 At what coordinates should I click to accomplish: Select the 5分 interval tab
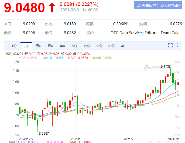point(74,46)
